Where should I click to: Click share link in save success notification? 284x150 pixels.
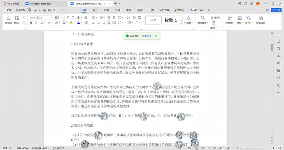(146, 36)
